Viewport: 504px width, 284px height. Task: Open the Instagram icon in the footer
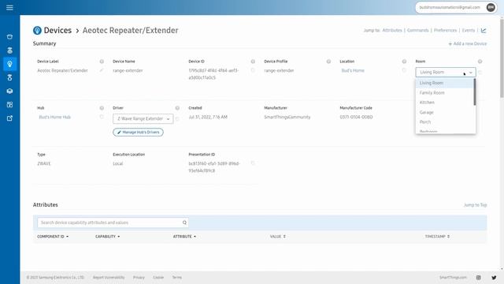[479, 278]
